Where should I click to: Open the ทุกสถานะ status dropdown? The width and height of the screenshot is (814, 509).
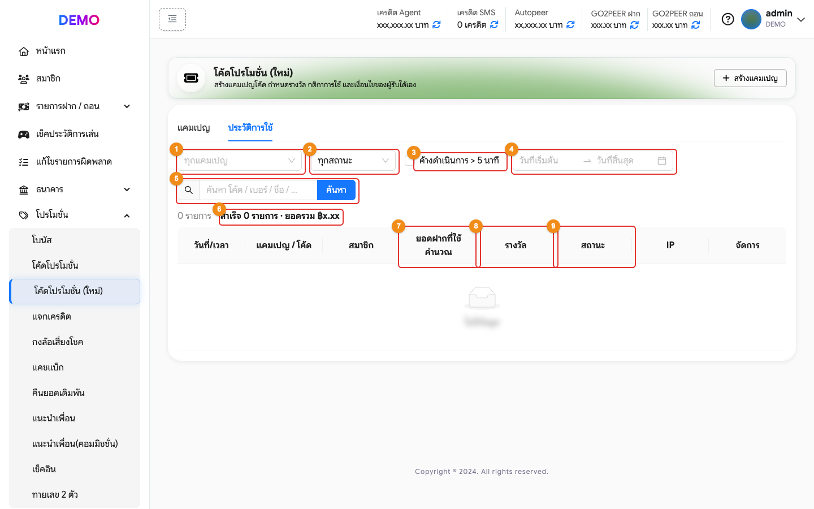pyautogui.click(x=353, y=161)
